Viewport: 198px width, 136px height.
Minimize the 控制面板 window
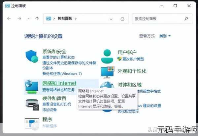162,6
